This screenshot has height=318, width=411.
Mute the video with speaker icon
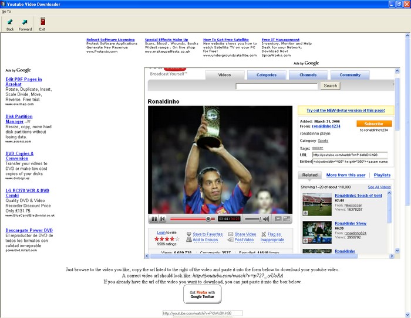266,219
